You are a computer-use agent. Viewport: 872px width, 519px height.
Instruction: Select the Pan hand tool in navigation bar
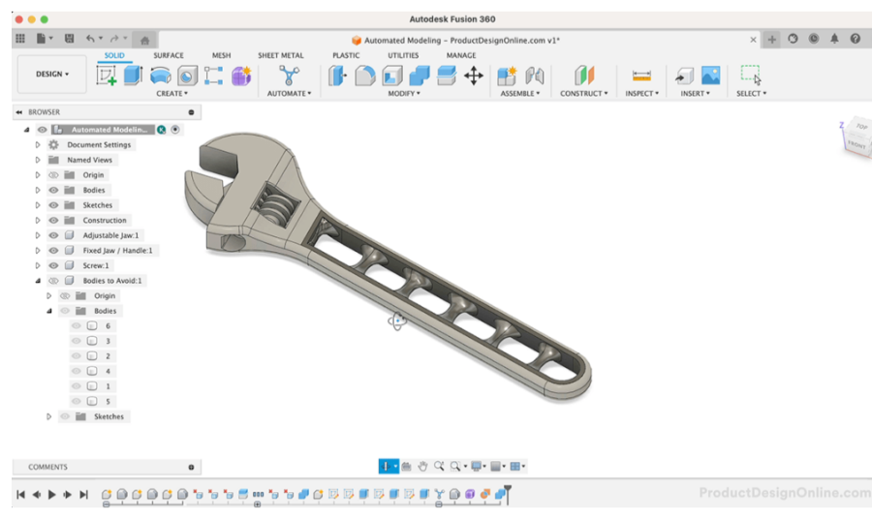click(422, 466)
